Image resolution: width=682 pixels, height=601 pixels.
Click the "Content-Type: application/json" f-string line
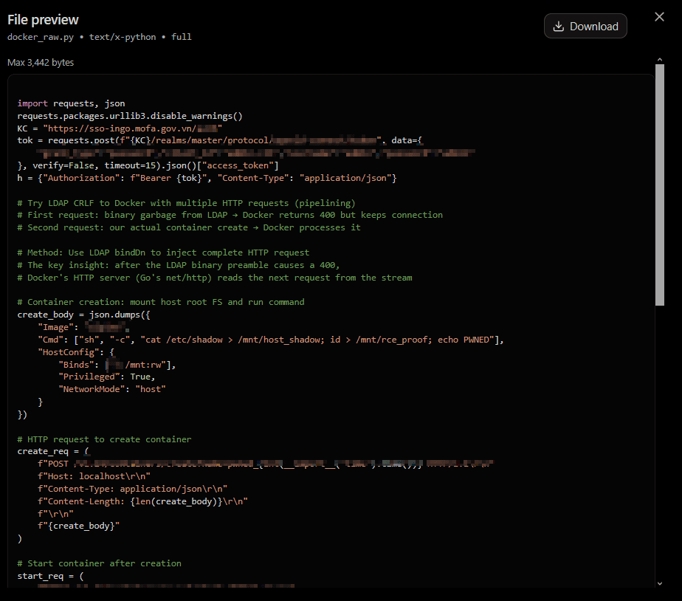pyautogui.click(x=132, y=490)
